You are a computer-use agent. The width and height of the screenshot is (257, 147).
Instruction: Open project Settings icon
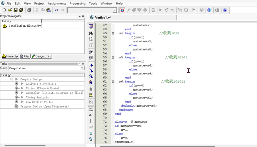(128, 10)
